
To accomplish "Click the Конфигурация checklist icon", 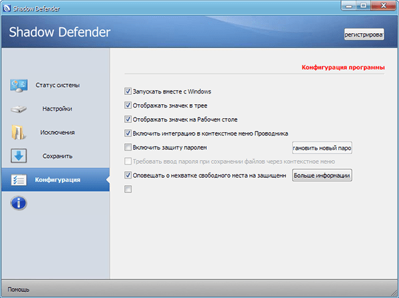I will click(19, 180).
